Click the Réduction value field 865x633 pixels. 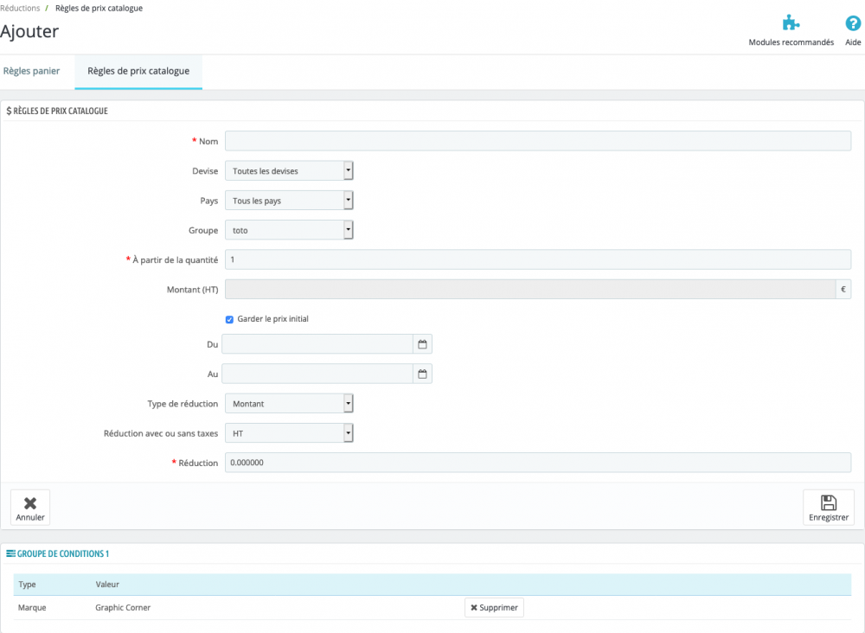tap(538, 463)
